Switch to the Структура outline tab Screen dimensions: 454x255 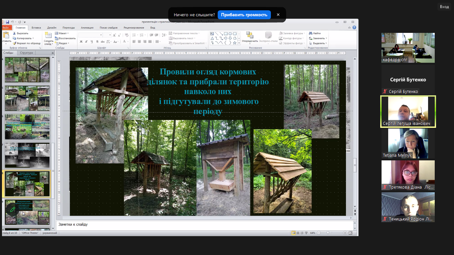(26, 53)
